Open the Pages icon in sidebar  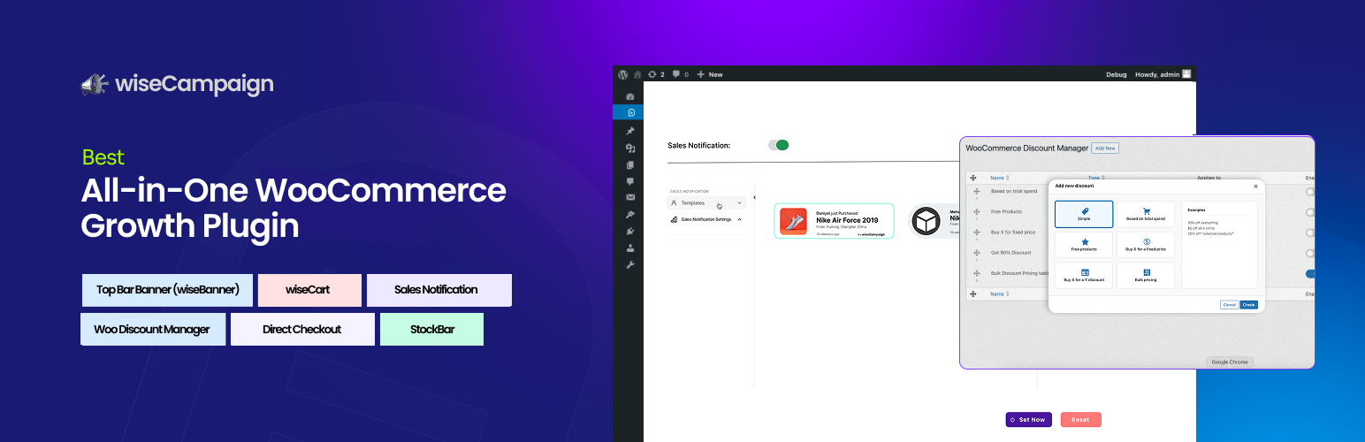630,164
